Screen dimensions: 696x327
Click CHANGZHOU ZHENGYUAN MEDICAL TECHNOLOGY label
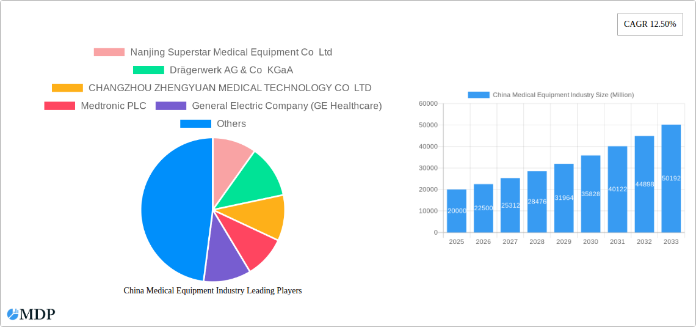[230, 87]
